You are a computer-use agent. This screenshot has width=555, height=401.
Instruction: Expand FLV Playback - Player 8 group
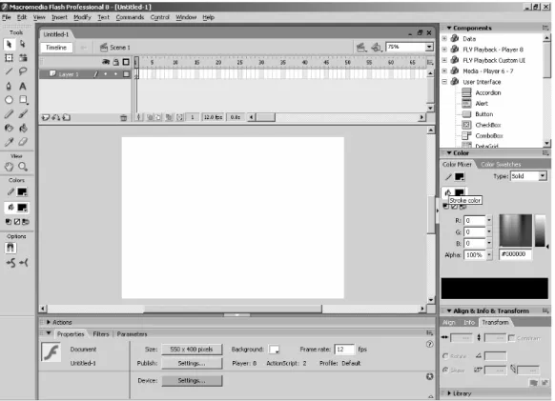coord(444,50)
